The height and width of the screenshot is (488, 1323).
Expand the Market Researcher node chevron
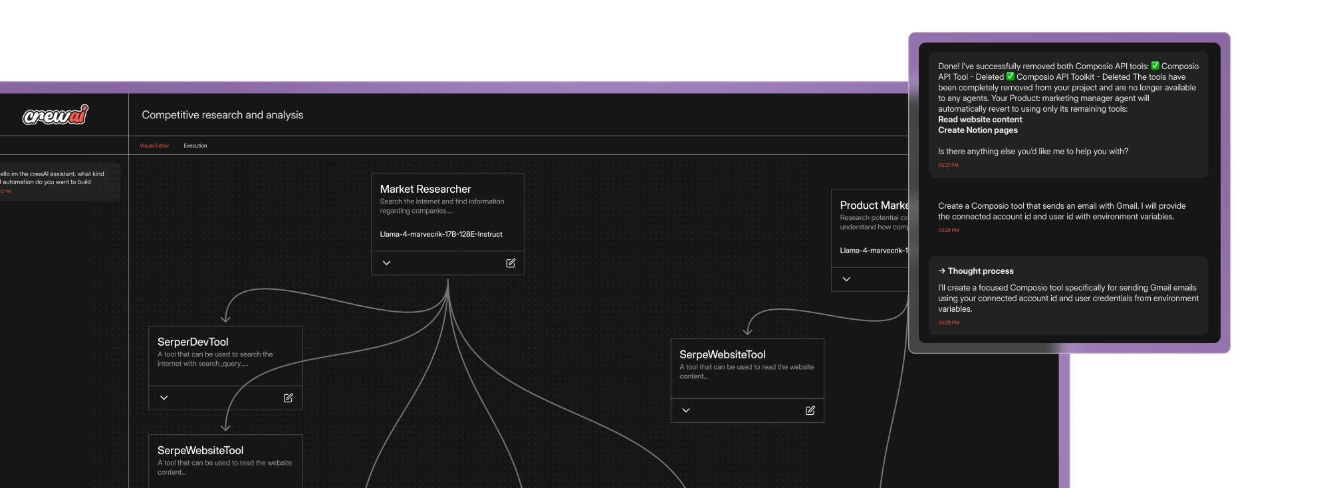pos(386,263)
